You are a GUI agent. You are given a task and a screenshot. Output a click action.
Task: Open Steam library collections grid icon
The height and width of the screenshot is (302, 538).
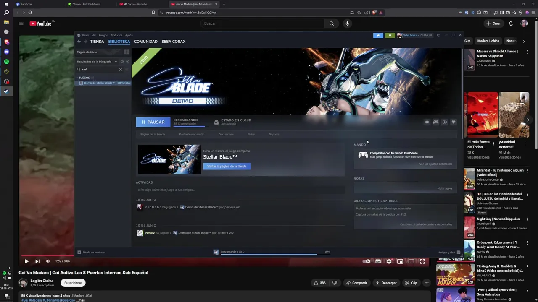coord(127,52)
